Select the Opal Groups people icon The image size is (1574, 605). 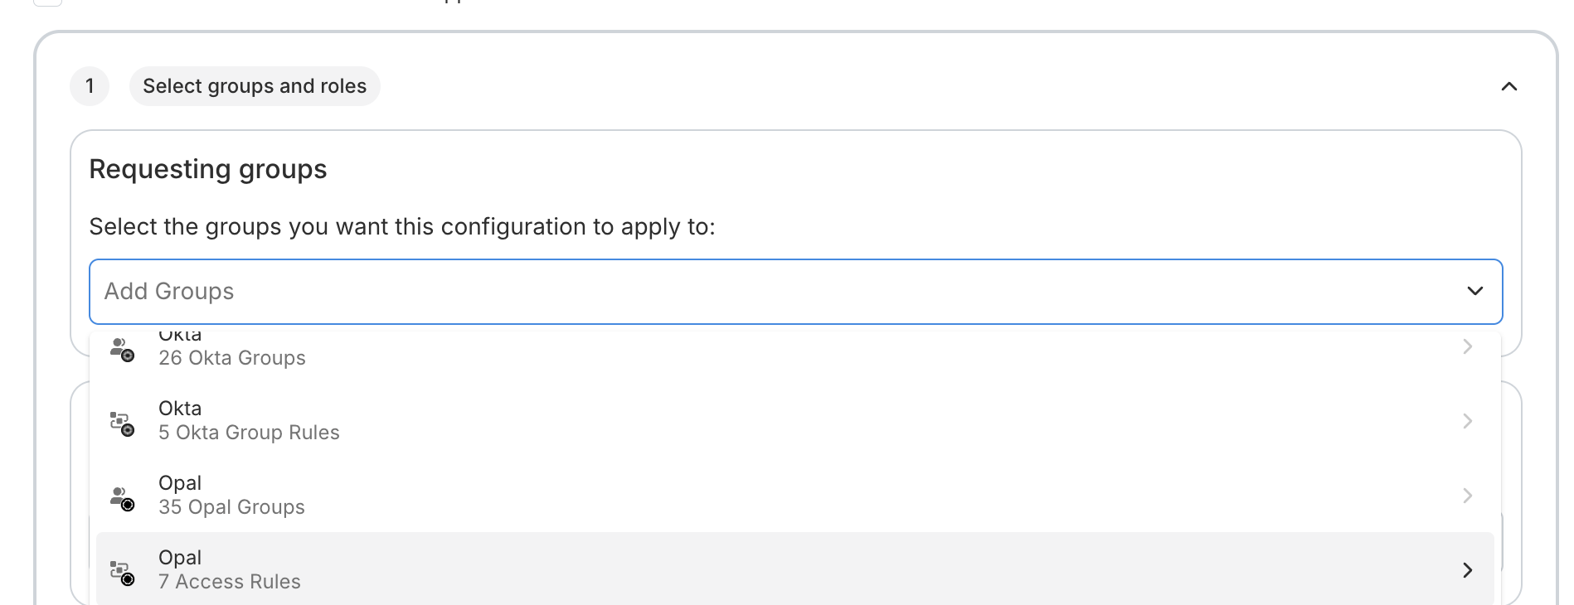121,497
